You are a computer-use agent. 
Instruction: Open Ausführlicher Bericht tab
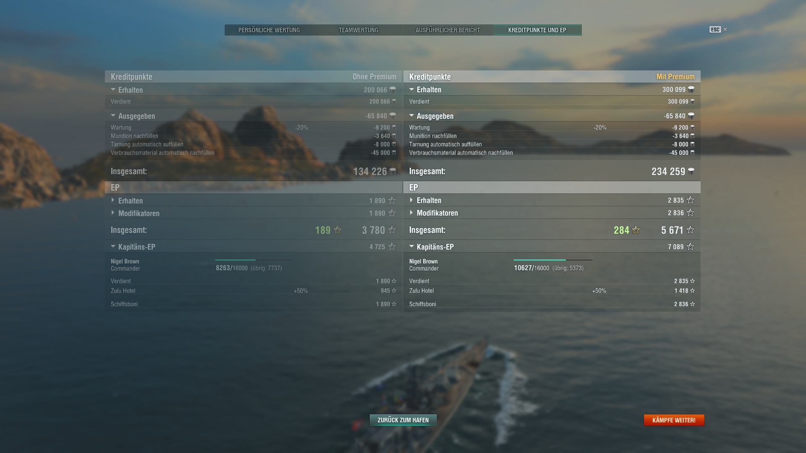coord(448,30)
